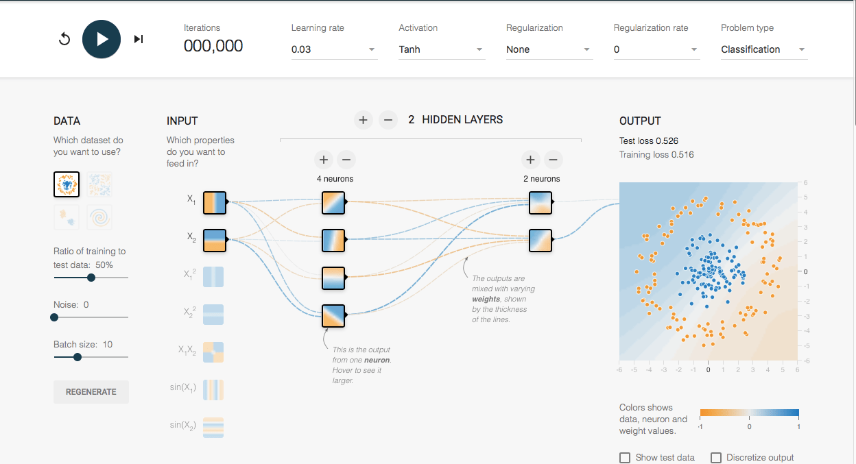Viewport: 856px width, 464px height.
Task: Enable the X1 squared input feature
Action: [213, 276]
